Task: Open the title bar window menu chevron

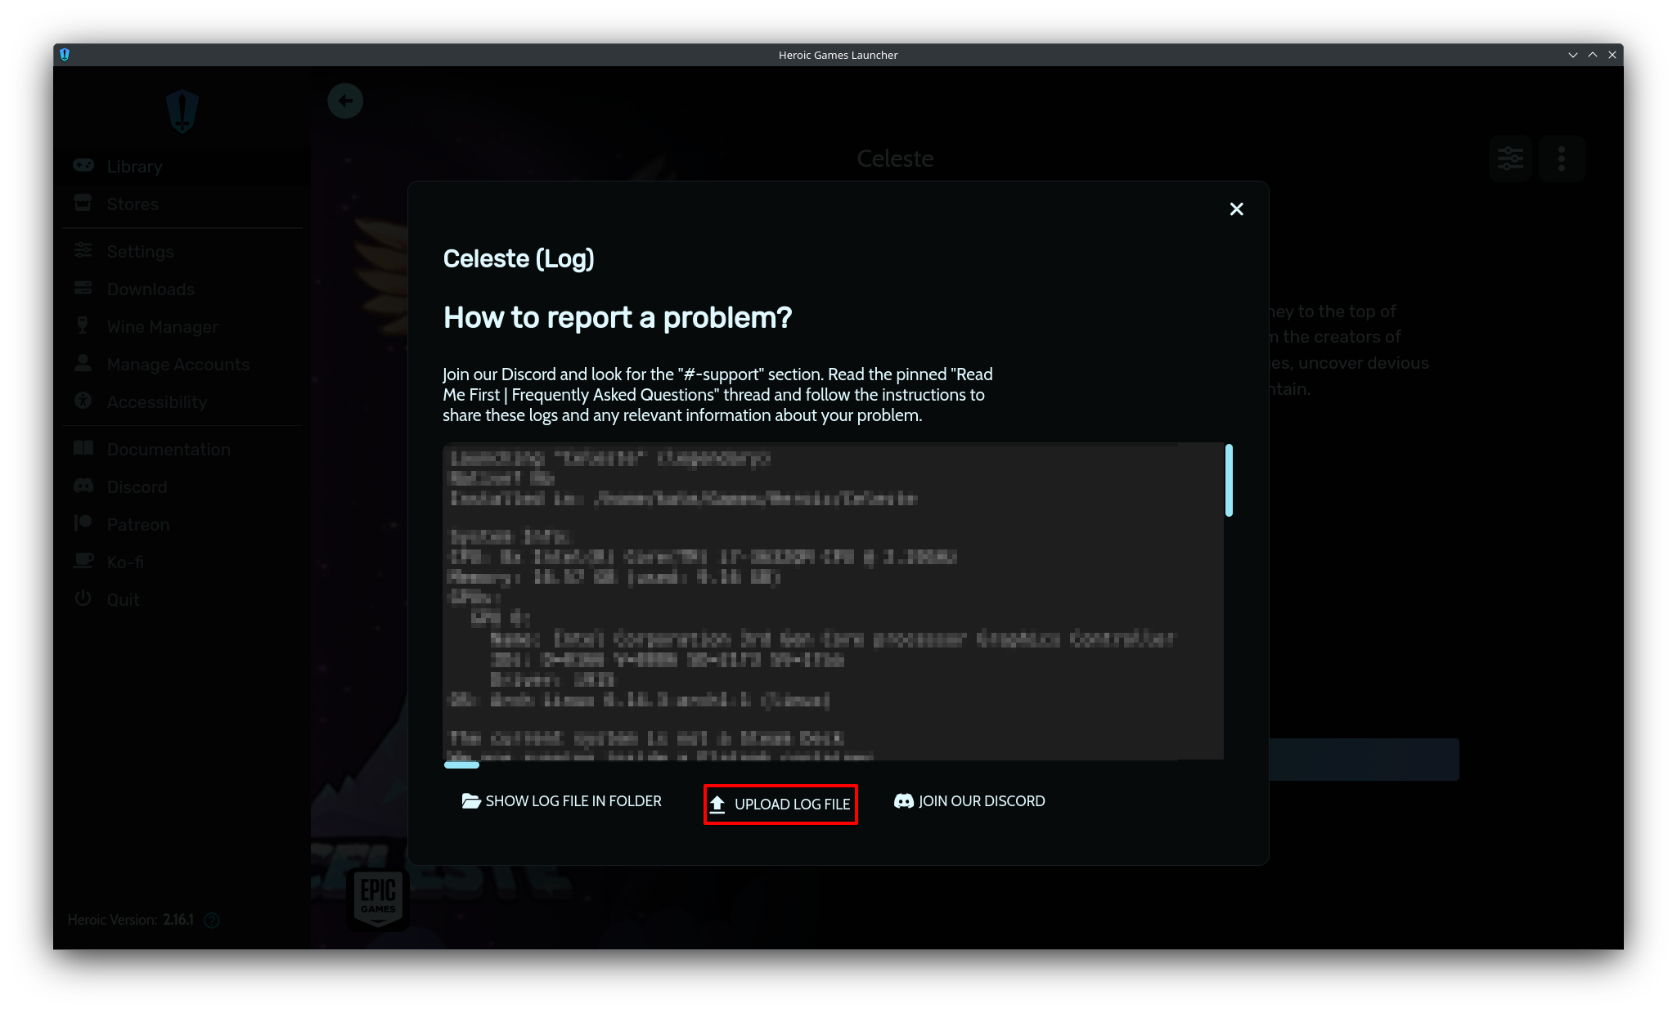Action: 1572,55
